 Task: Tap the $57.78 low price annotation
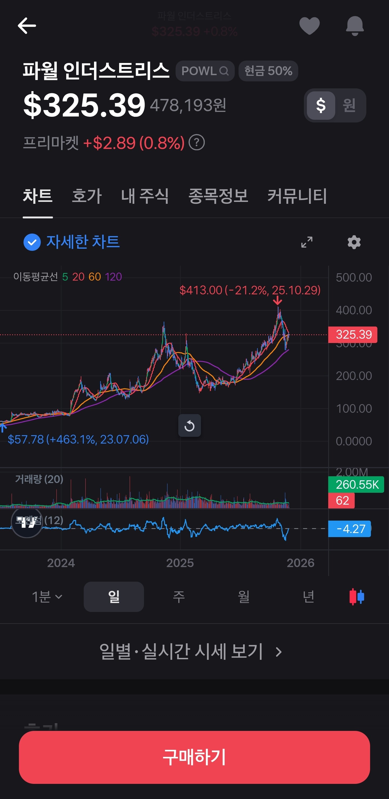[x=78, y=440]
